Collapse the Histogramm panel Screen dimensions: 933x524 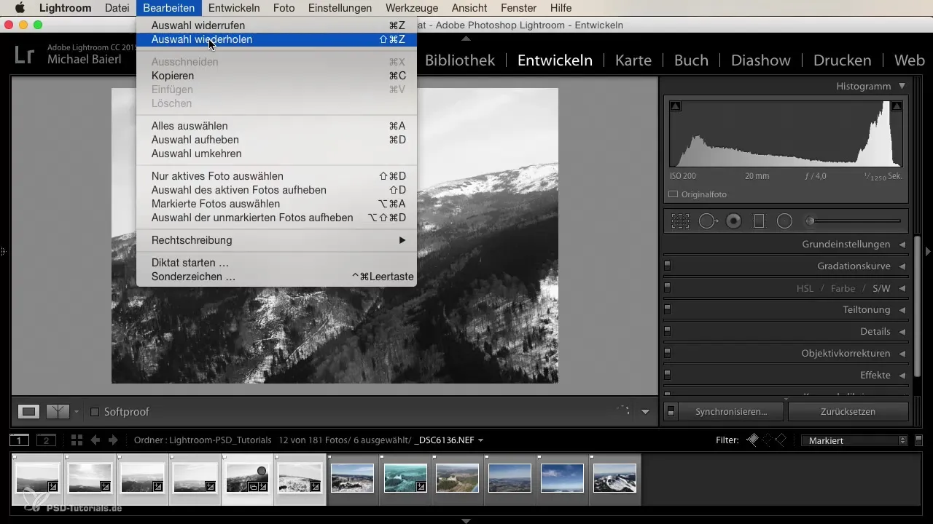click(x=902, y=86)
